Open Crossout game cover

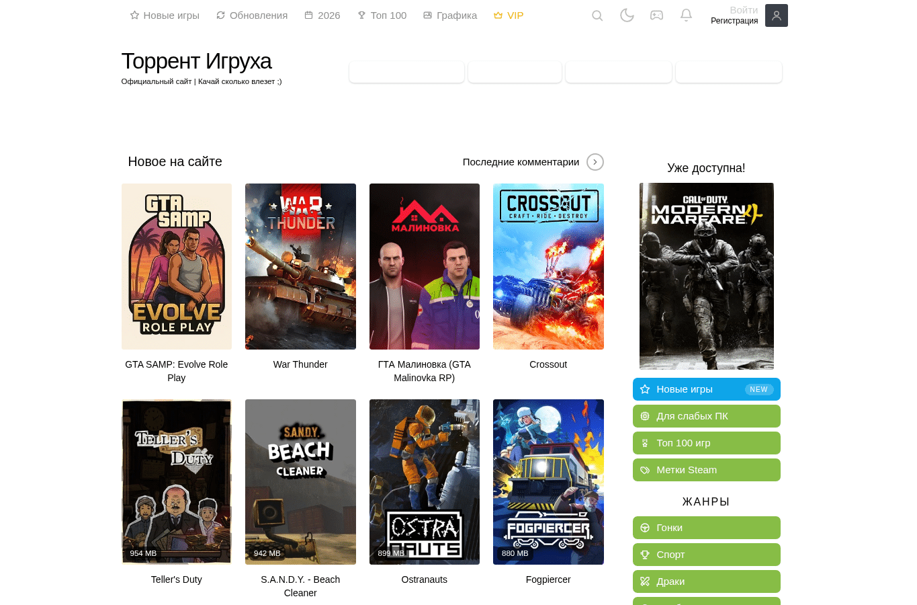pyautogui.click(x=548, y=266)
